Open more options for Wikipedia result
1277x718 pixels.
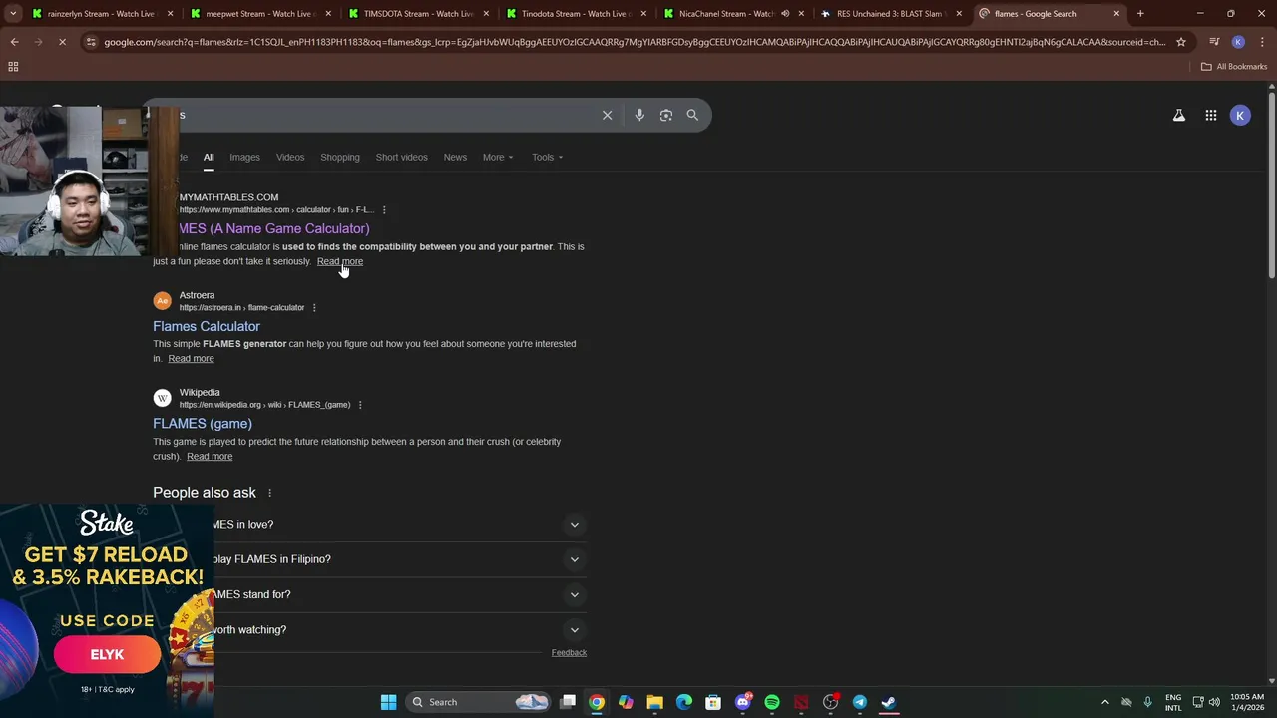(360, 405)
